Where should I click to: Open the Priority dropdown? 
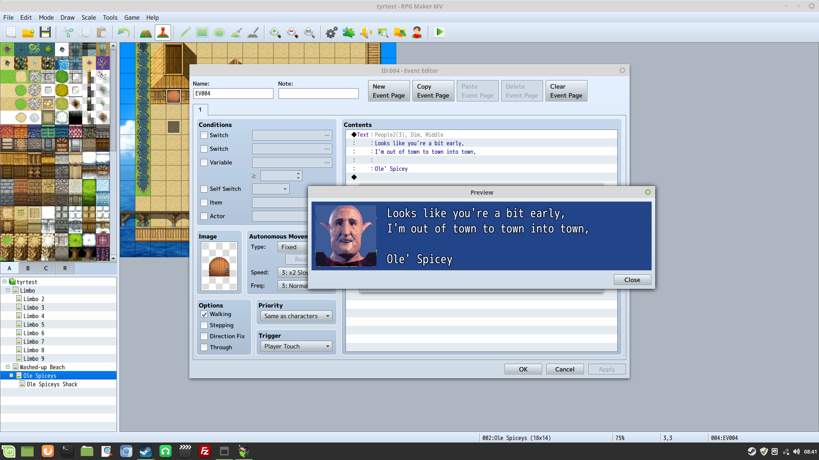(x=296, y=316)
